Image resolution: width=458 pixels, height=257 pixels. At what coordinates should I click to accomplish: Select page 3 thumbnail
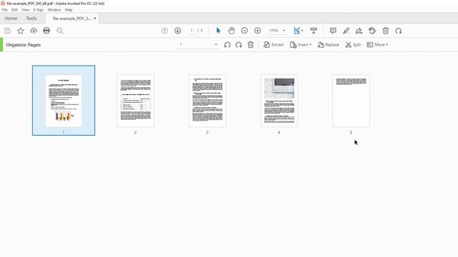208,101
